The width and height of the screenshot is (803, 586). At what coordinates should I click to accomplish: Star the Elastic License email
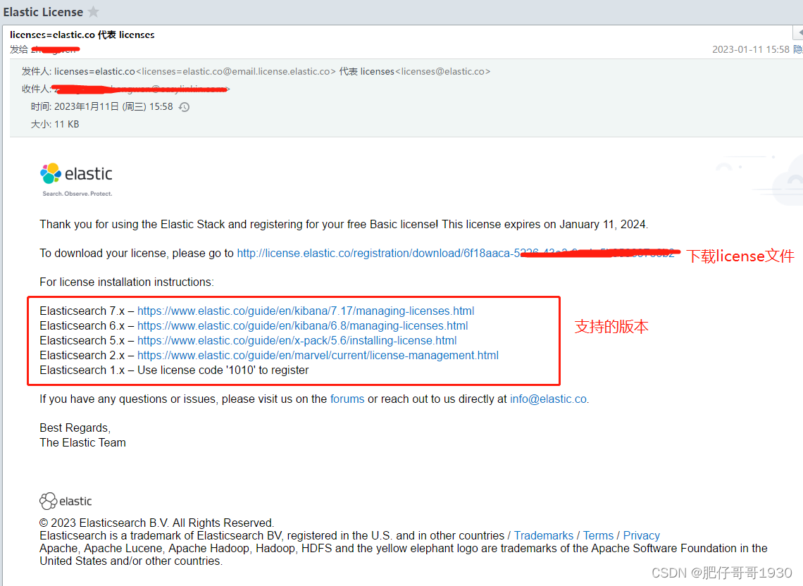pos(93,12)
